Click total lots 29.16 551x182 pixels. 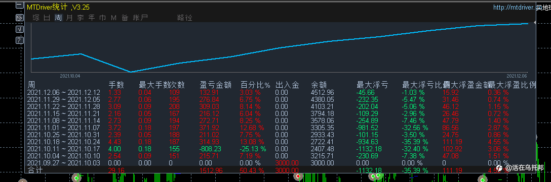click(116, 170)
